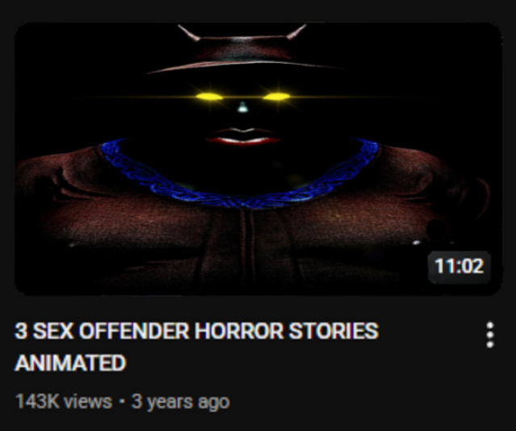Screen dimensions: 516x431
Task: Click the hat brim in the thumbnail
Action: [244, 65]
